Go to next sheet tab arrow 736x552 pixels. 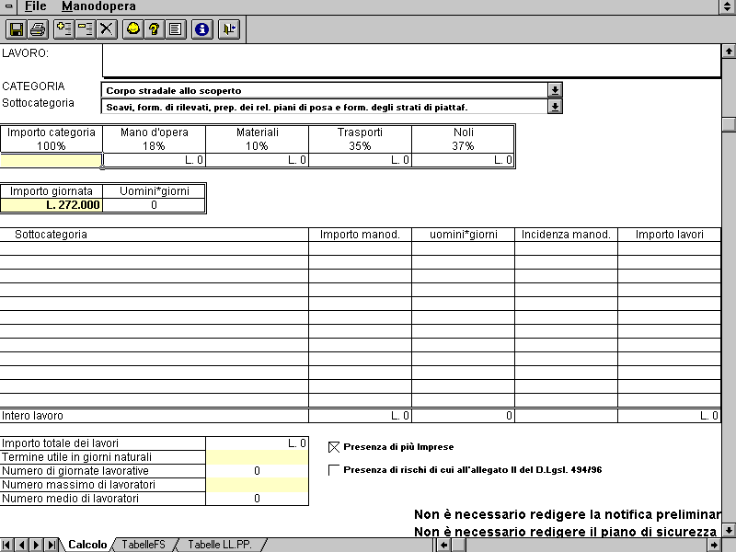click(36, 545)
